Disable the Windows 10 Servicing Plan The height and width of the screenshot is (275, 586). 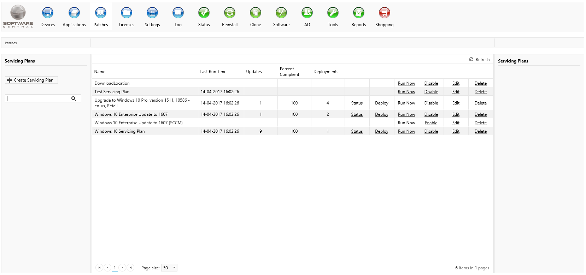coord(431,131)
